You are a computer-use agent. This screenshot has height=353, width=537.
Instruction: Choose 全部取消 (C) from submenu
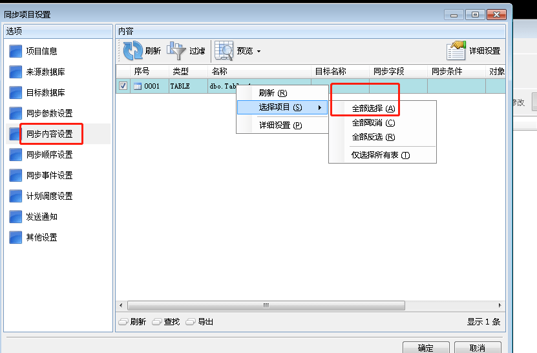(374, 123)
